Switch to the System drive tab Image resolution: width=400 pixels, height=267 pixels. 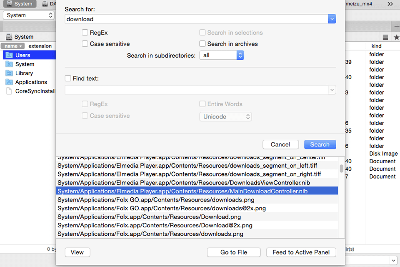click(x=19, y=4)
